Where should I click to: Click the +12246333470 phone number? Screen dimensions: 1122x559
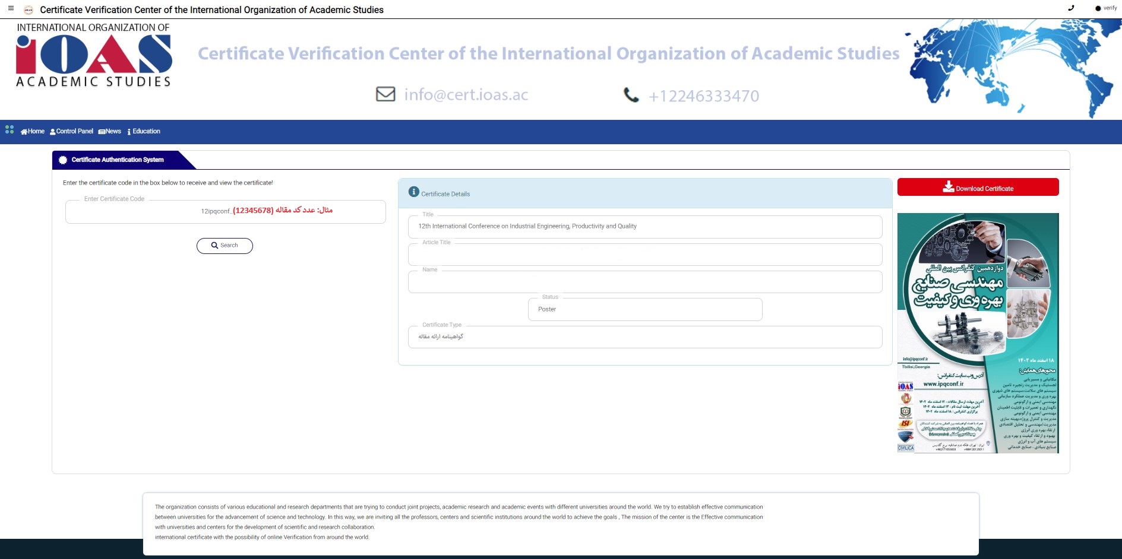point(704,96)
